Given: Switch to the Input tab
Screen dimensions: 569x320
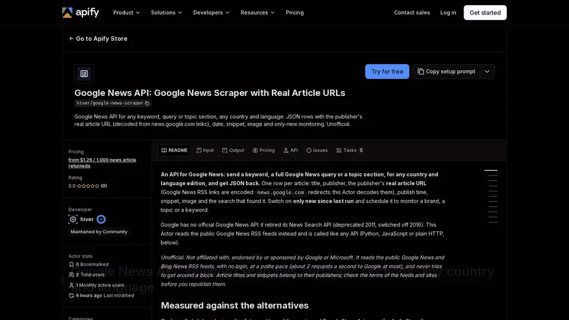Looking at the screenshot, I should coord(204,150).
